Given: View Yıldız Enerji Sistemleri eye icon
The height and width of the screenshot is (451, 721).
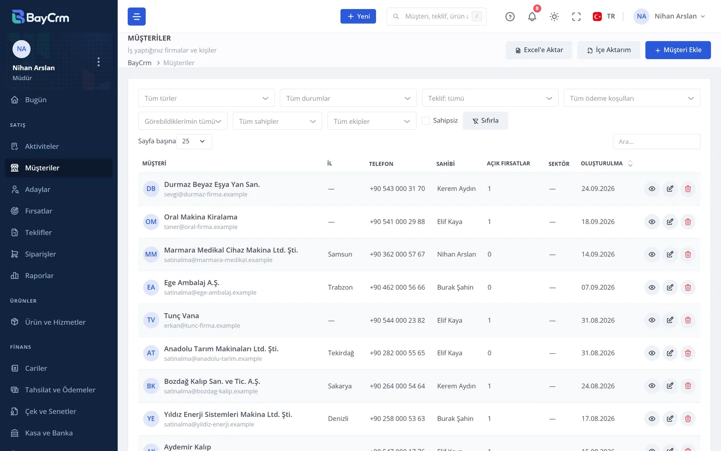Looking at the screenshot, I should click(652, 418).
